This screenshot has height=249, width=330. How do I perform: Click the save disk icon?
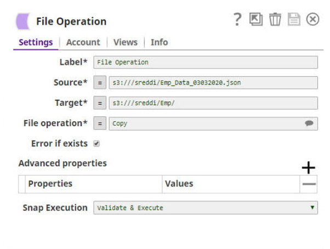pyautogui.click(x=294, y=20)
